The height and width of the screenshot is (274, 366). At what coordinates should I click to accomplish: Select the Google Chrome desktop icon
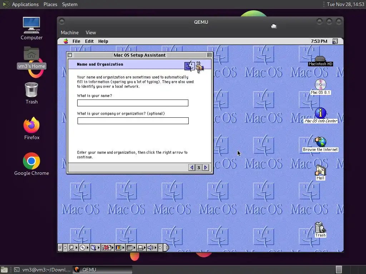[31, 164]
